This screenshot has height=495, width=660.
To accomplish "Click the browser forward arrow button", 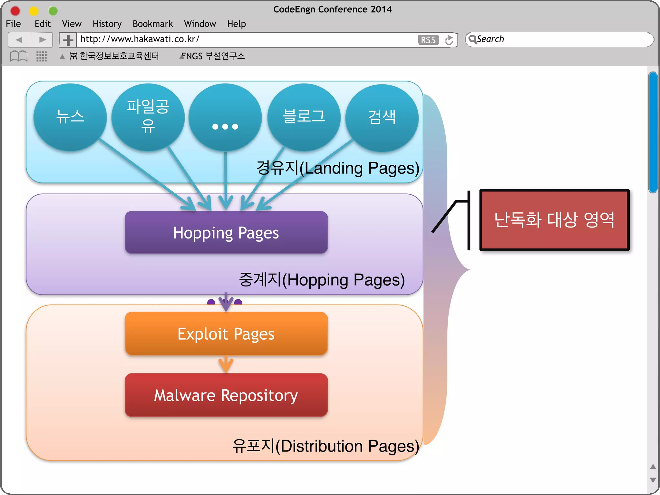I will point(42,40).
